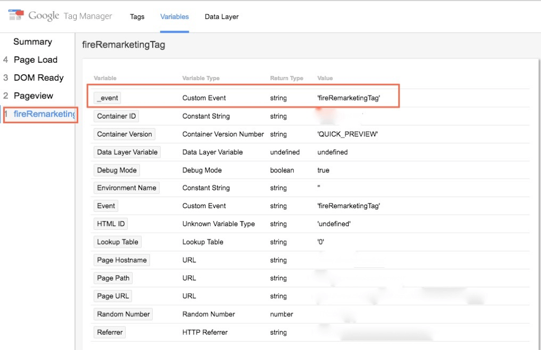Switch to the Variables tab

pyautogui.click(x=174, y=16)
